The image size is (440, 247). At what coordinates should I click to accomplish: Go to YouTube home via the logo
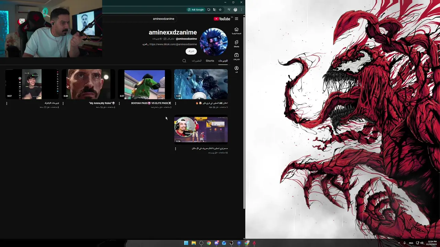pos(222,19)
